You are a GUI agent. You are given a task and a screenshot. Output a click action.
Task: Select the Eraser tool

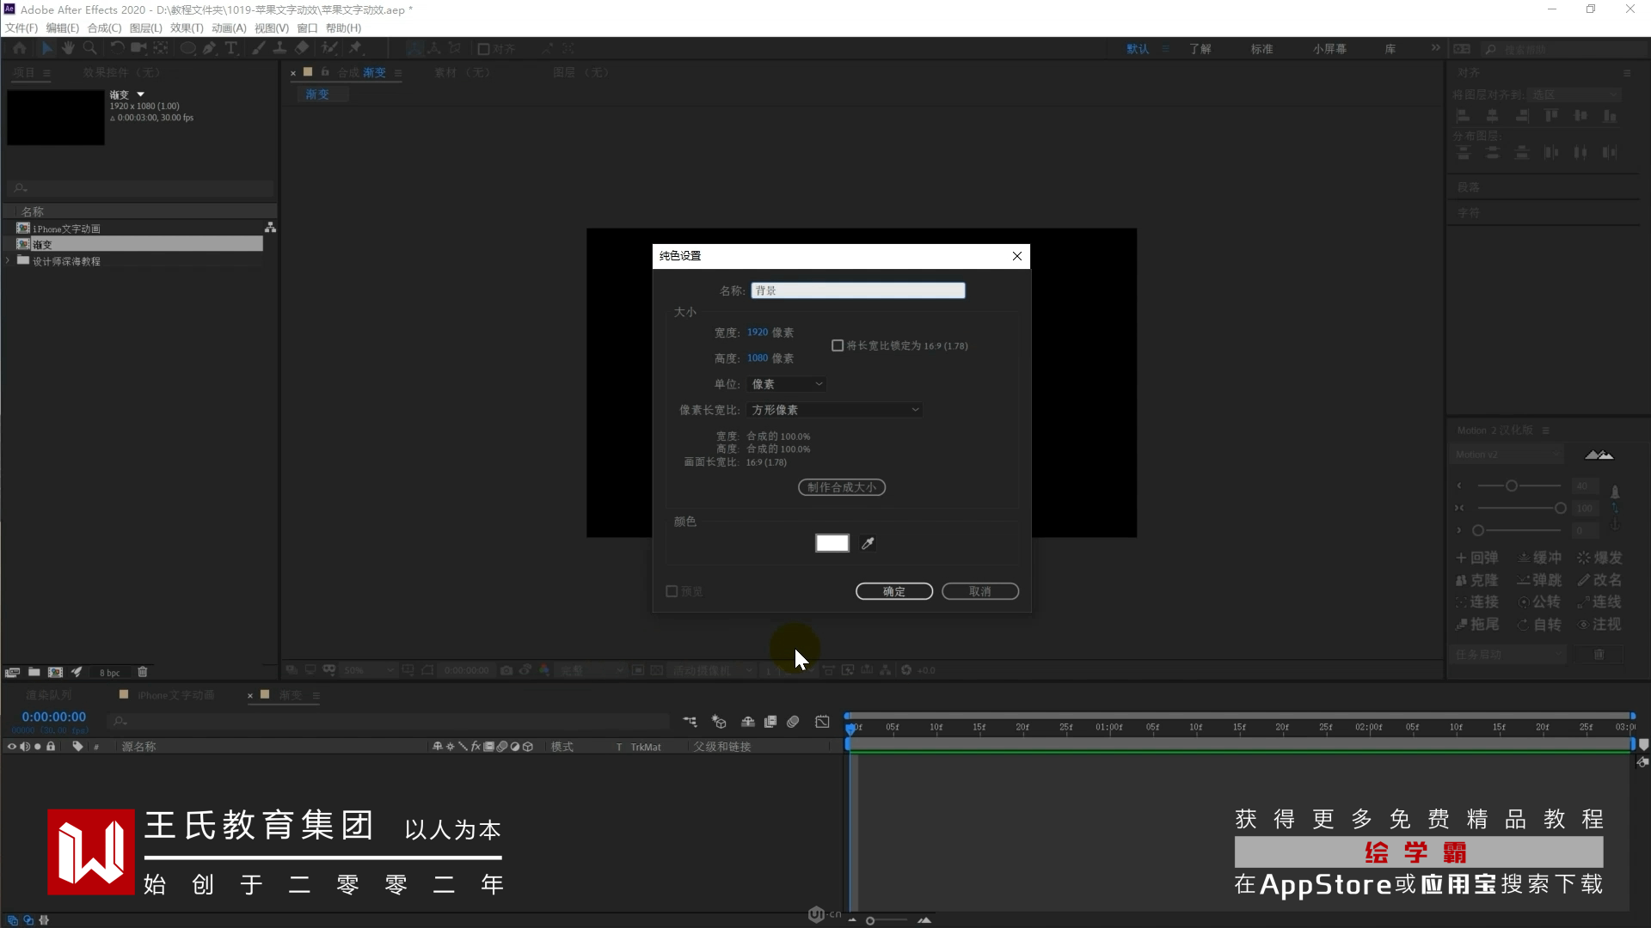(302, 49)
